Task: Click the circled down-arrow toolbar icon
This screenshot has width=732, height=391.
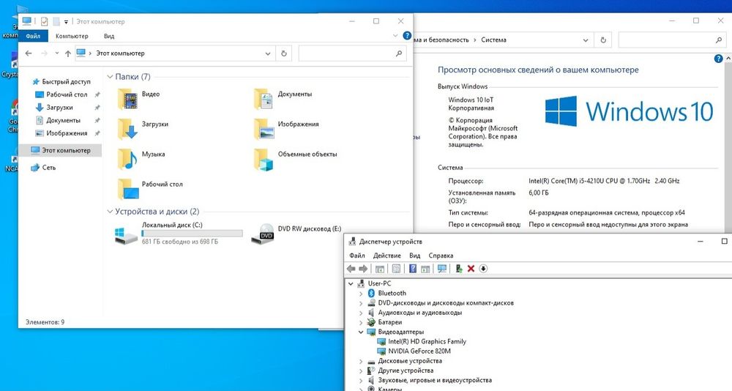Action: pyautogui.click(x=483, y=269)
